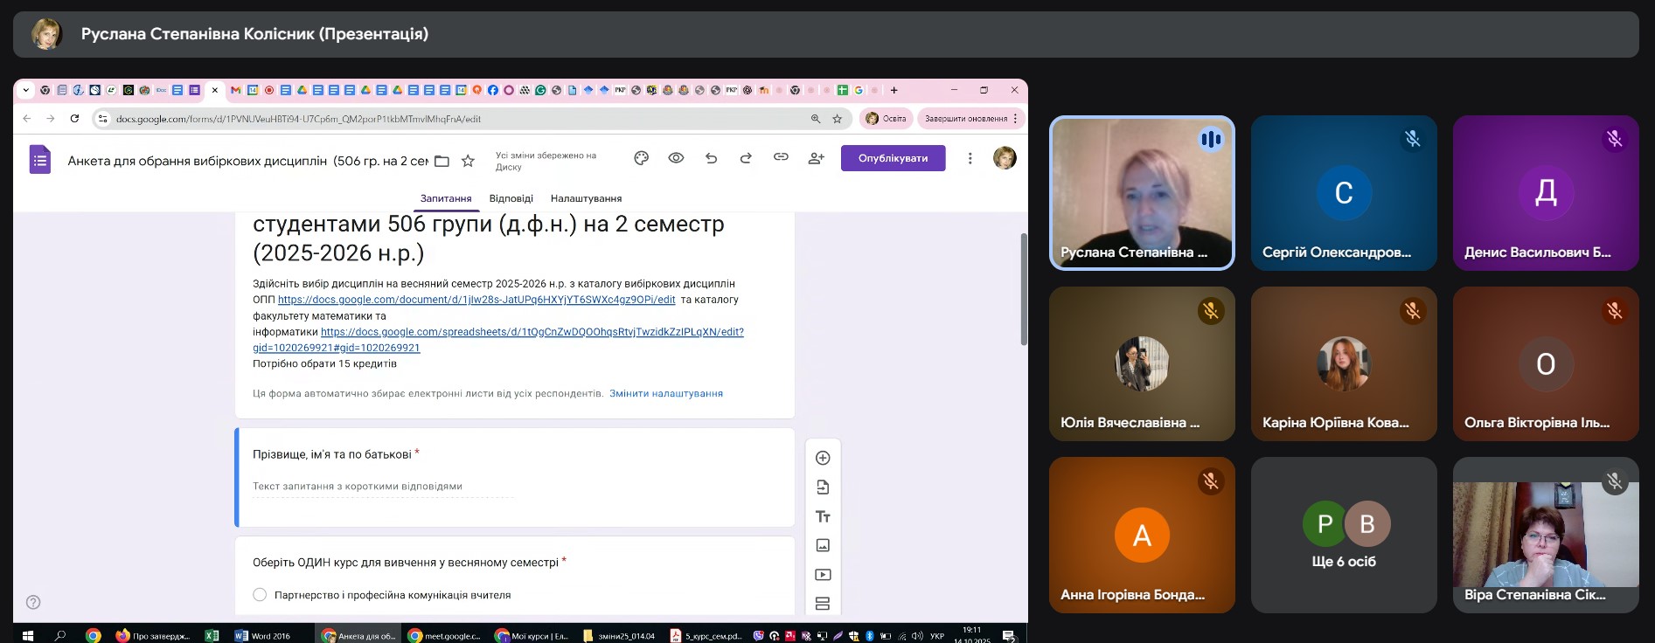The image size is (1655, 643).
Task: Open the 5_курс_сем PDF taskbar item
Action: [x=706, y=635]
